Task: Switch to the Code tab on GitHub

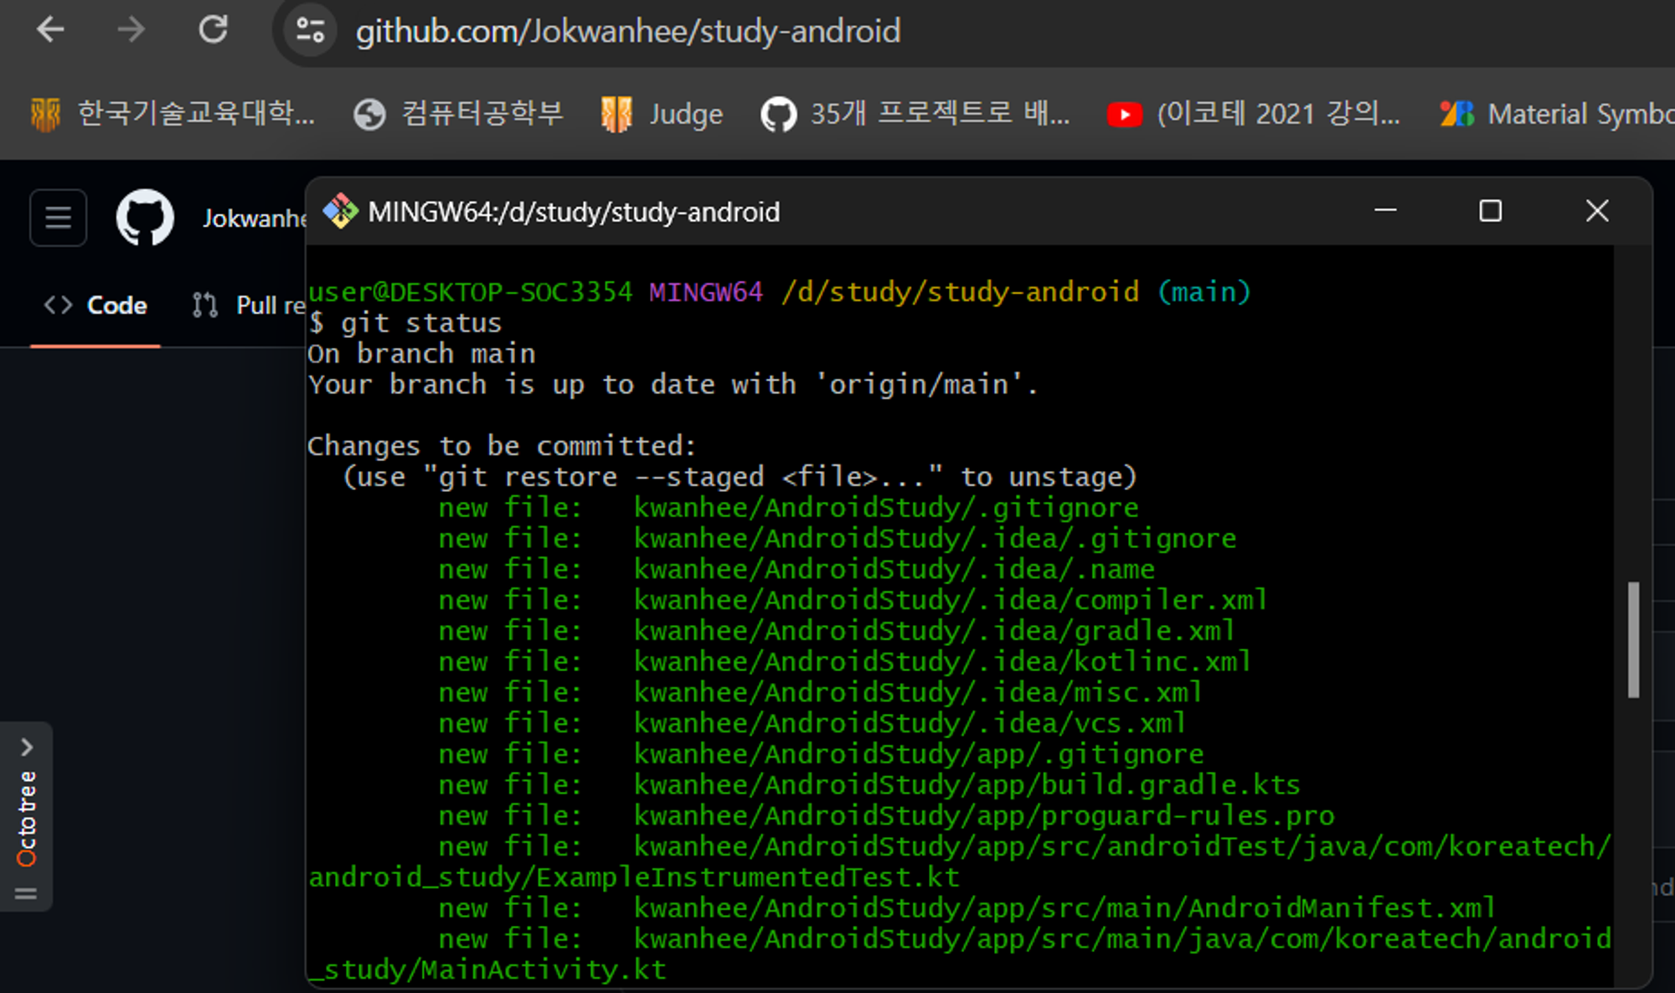Action: (95, 305)
